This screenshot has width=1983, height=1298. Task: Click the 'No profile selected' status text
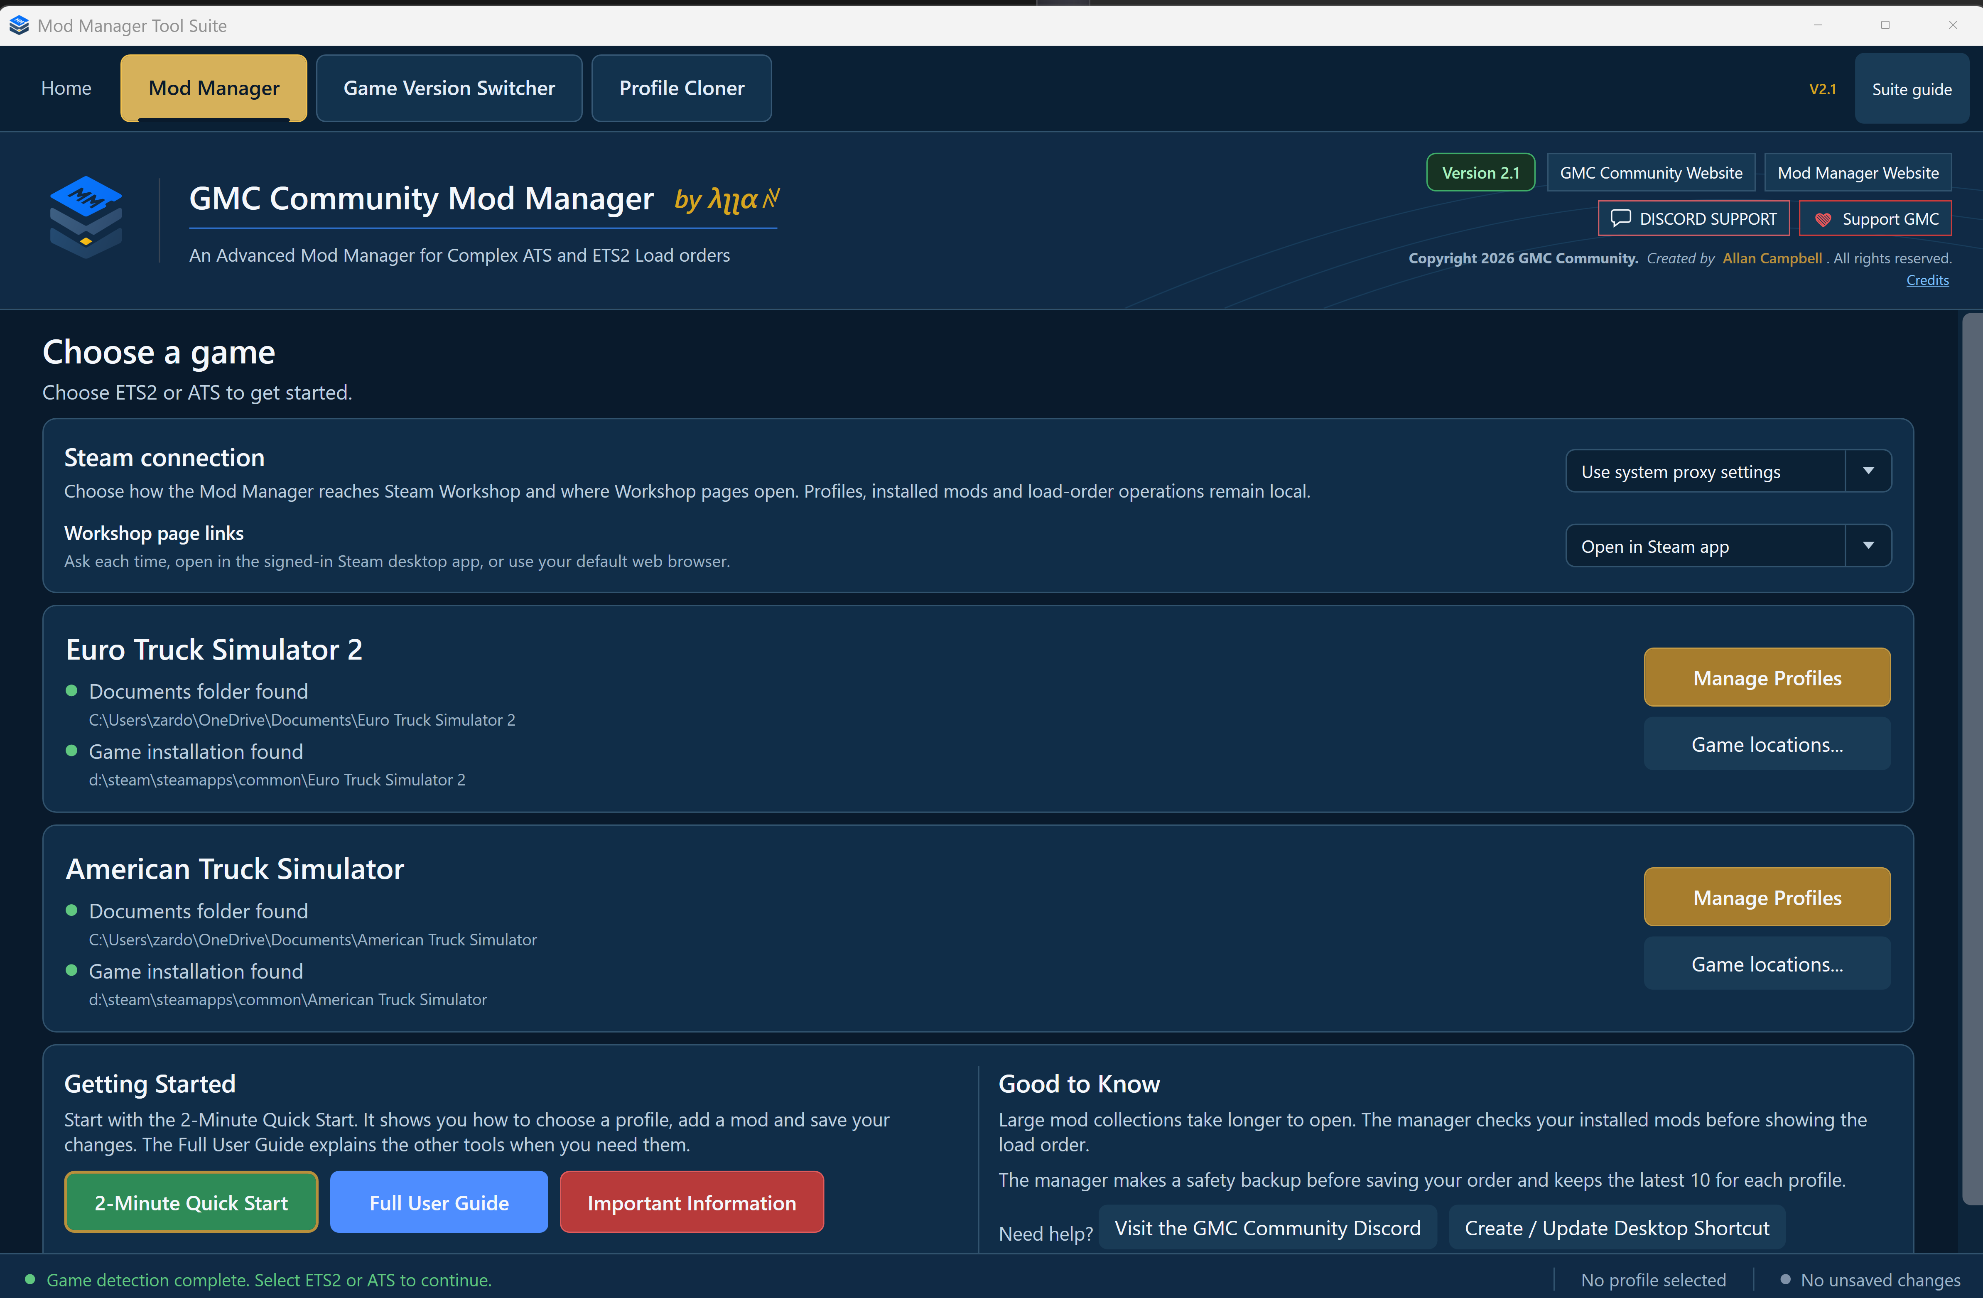[1653, 1280]
